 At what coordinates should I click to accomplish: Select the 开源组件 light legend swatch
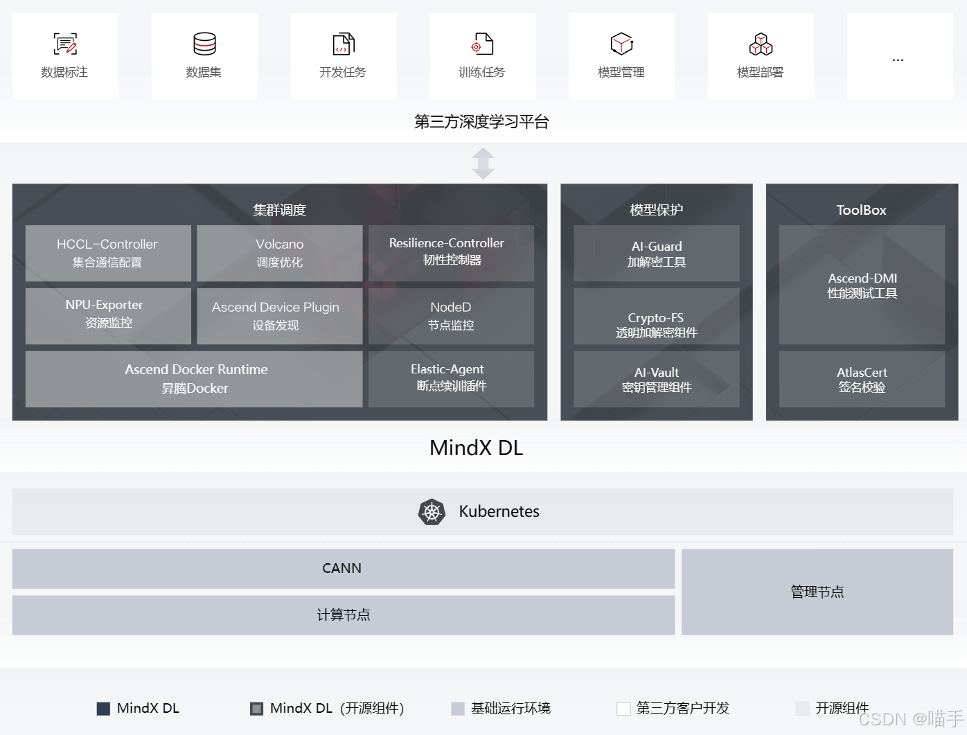tap(802, 709)
